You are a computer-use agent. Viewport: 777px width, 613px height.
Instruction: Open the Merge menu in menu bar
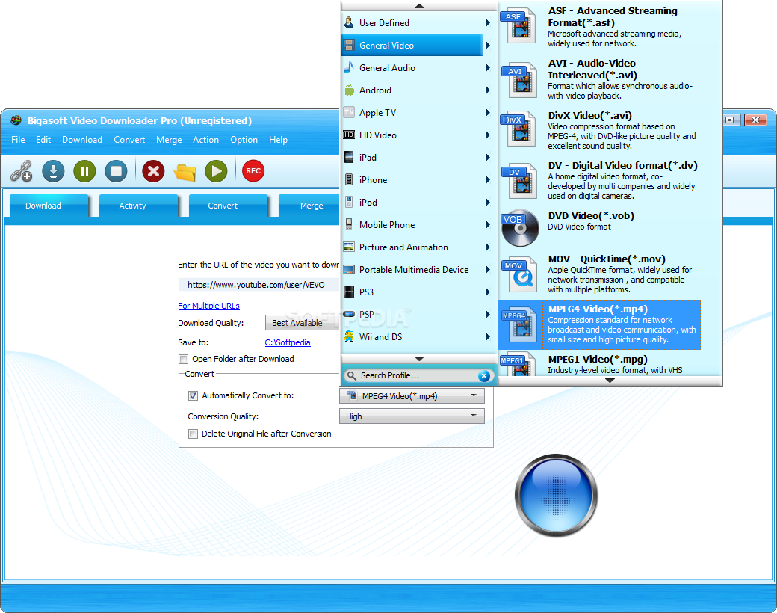[169, 140]
